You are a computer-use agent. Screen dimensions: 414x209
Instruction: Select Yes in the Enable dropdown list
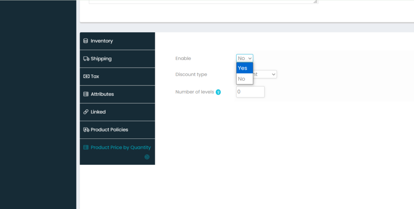pyautogui.click(x=245, y=68)
